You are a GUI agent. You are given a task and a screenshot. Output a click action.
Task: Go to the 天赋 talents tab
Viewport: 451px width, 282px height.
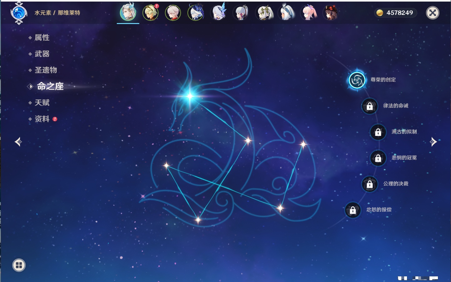tap(42, 103)
